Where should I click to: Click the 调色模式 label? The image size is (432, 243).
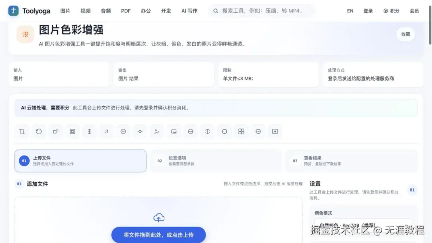pos(323,213)
